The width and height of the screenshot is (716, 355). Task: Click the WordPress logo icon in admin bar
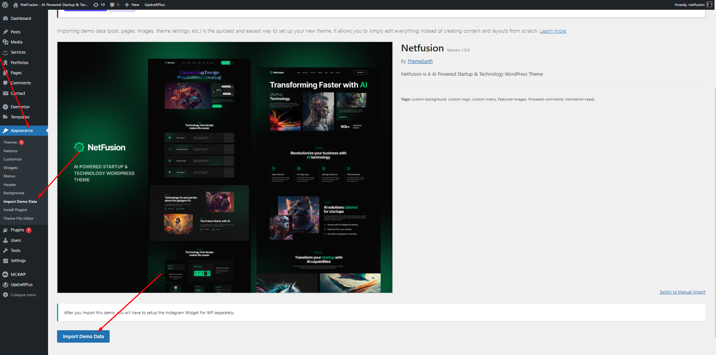pos(5,5)
